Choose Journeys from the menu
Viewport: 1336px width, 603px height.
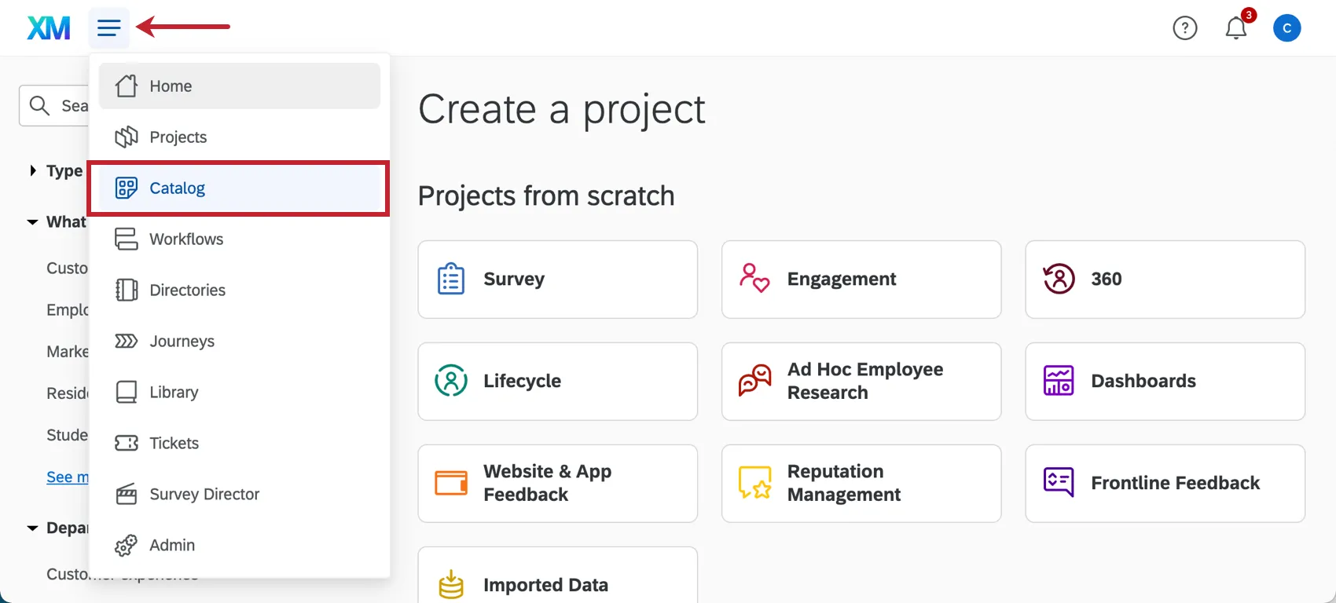(182, 342)
